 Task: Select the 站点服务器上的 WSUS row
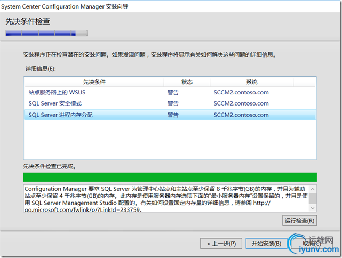170,92
